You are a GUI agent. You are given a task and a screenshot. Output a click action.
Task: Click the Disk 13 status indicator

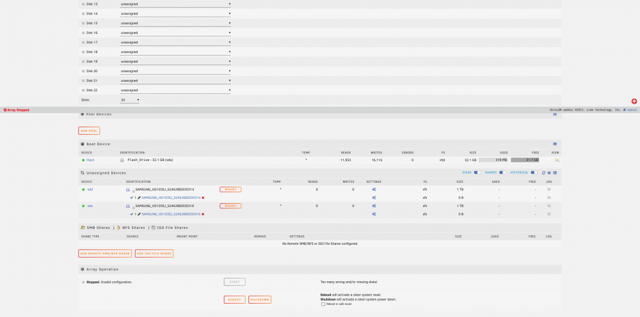(83, 4)
